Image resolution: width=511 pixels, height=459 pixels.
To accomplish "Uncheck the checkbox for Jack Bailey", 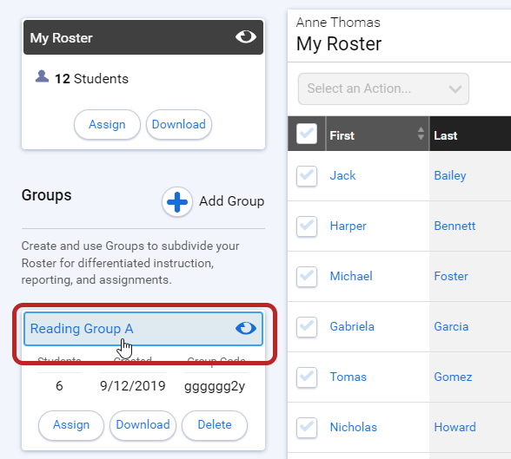I will click(x=307, y=176).
